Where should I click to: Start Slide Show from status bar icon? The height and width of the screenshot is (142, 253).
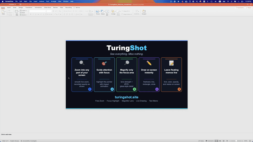pyautogui.click(x=227, y=141)
